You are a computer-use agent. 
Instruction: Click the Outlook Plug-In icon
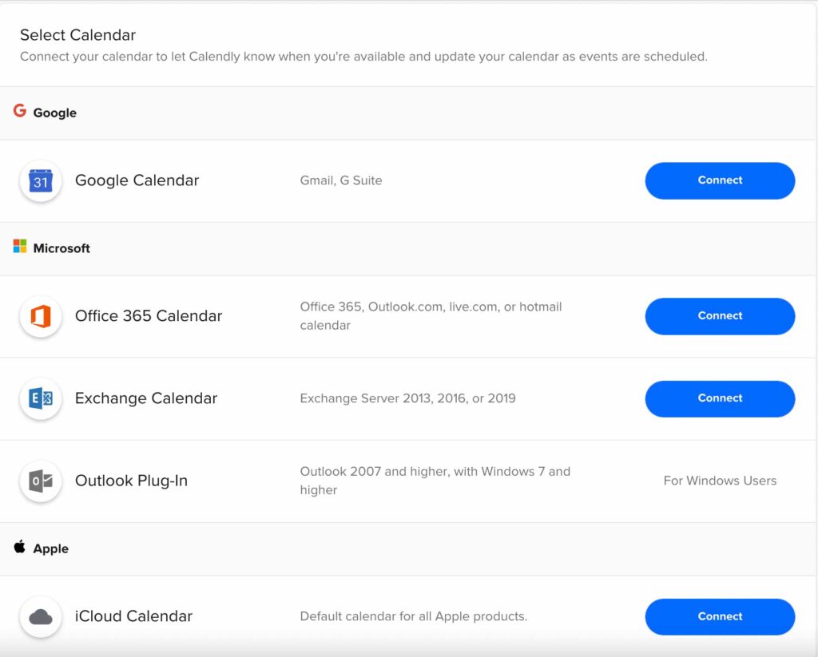(41, 481)
